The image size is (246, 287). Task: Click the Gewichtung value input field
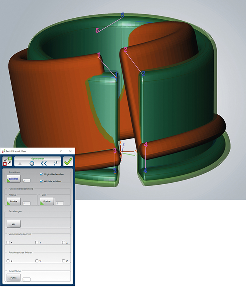27,279
